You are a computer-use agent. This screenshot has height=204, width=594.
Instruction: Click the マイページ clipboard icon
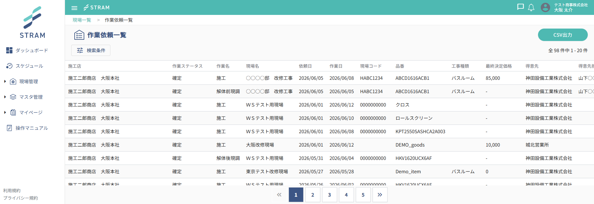(13, 112)
